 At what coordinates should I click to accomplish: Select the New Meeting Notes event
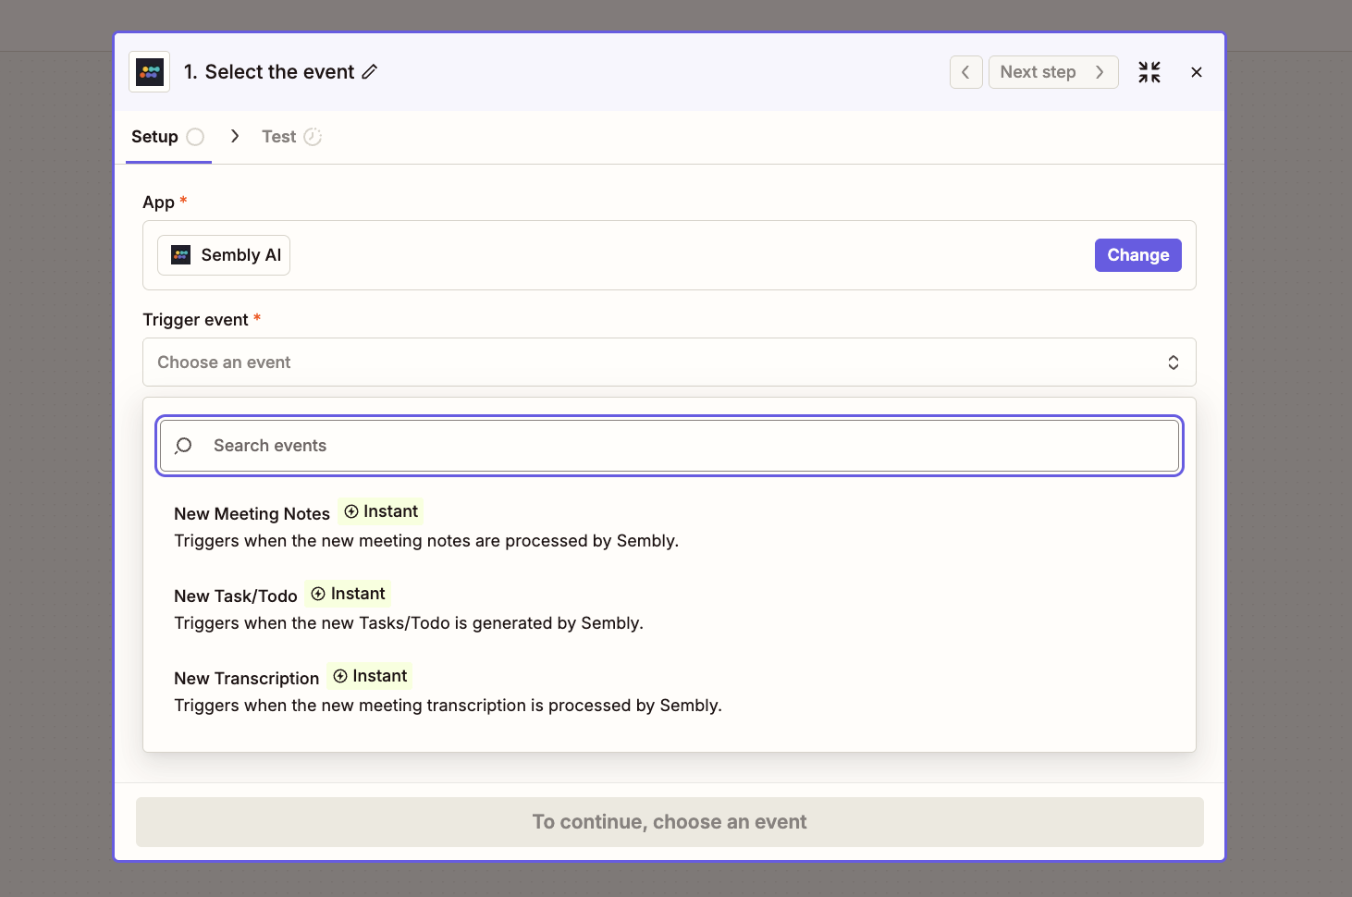(670, 526)
